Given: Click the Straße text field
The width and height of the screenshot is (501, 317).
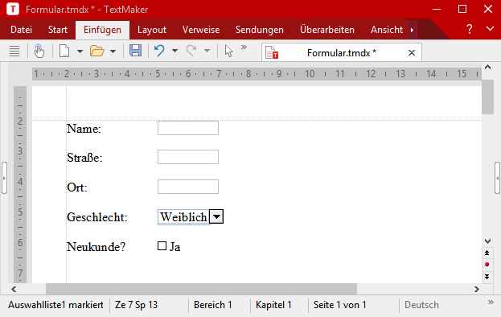Looking at the screenshot, I should [188, 157].
